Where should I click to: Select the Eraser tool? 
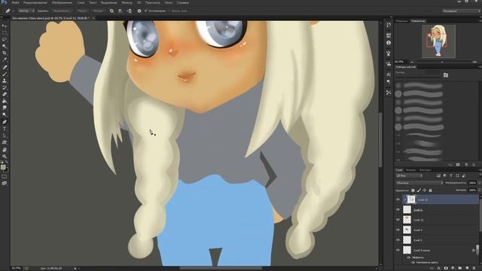[5, 94]
